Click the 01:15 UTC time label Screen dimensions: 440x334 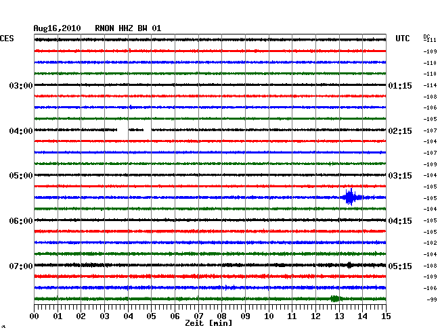click(x=400, y=85)
